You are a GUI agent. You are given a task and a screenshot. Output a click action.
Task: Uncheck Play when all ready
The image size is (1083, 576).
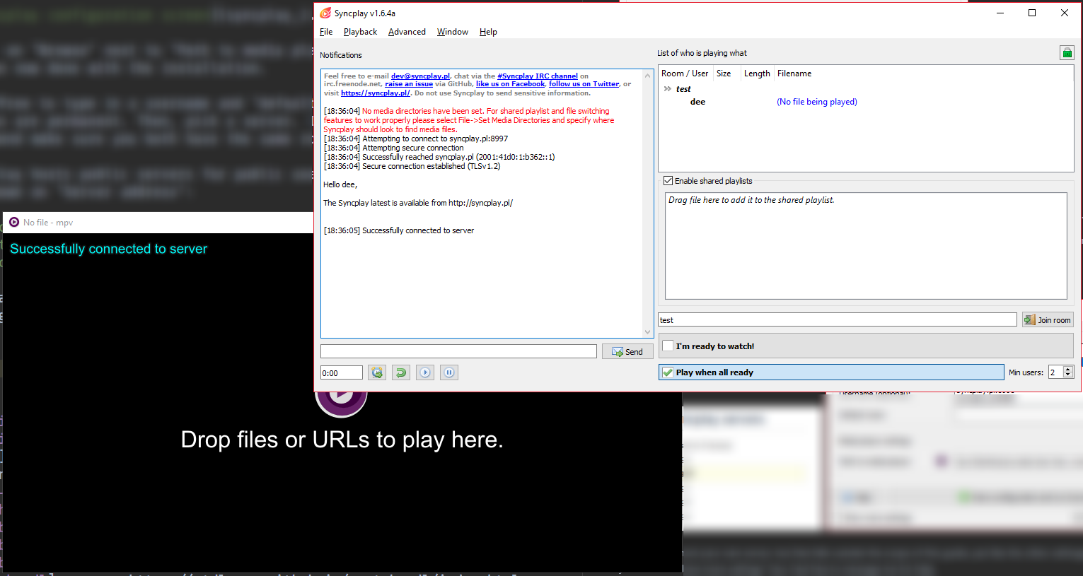point(667,372)
